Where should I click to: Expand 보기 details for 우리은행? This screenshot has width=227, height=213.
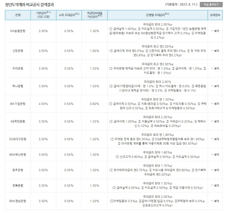click(x=215, y=69)
